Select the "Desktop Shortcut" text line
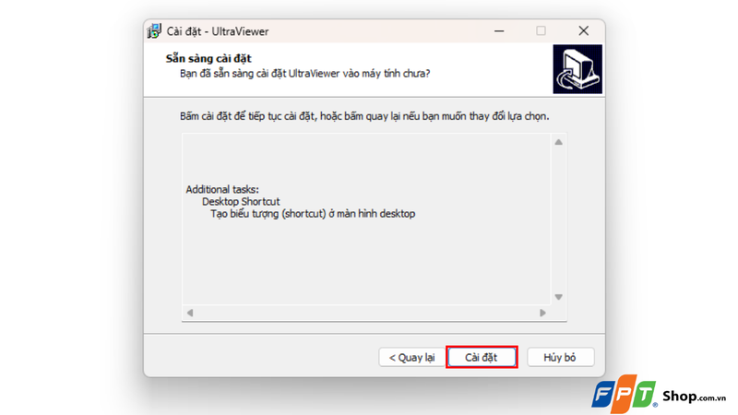Screen dimensions: 738x415 tap(241, 201)
